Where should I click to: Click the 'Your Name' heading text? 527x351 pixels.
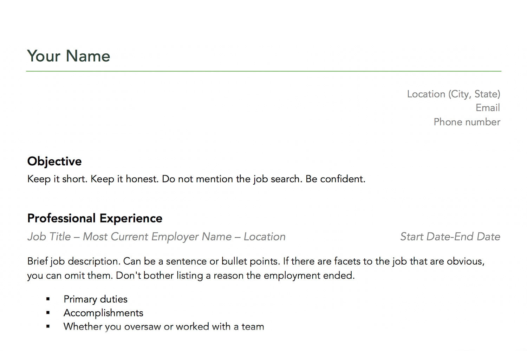click(x=69, y=56)
